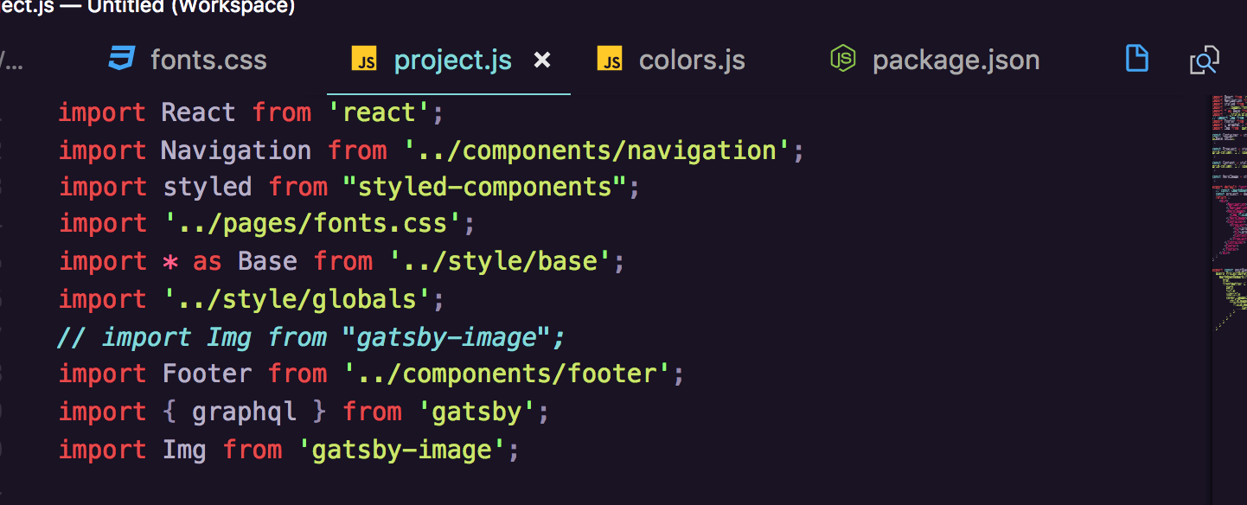Open the package.json tab
The width and height of the screenshot is (1247, 505).
[956, 59]
